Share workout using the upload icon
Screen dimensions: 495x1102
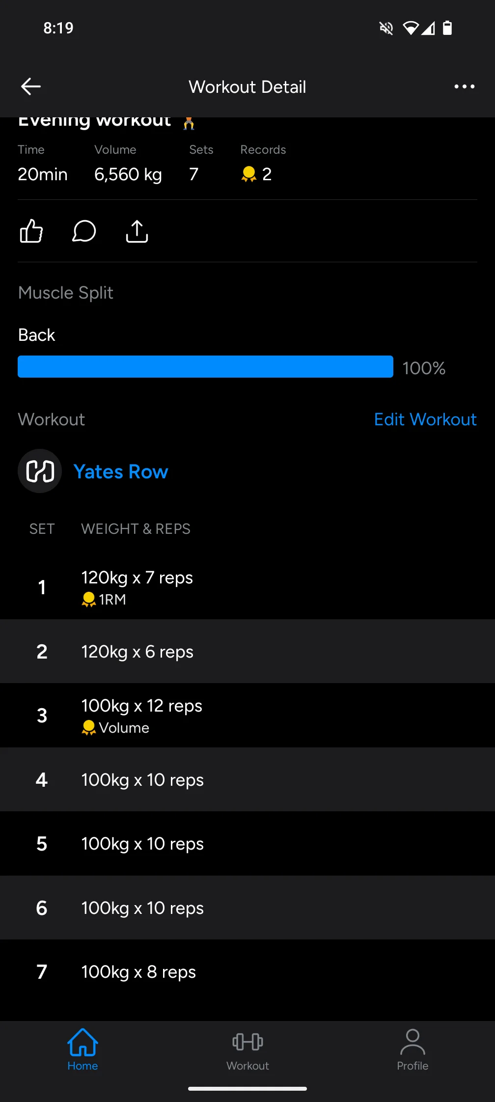pos(137,231)
